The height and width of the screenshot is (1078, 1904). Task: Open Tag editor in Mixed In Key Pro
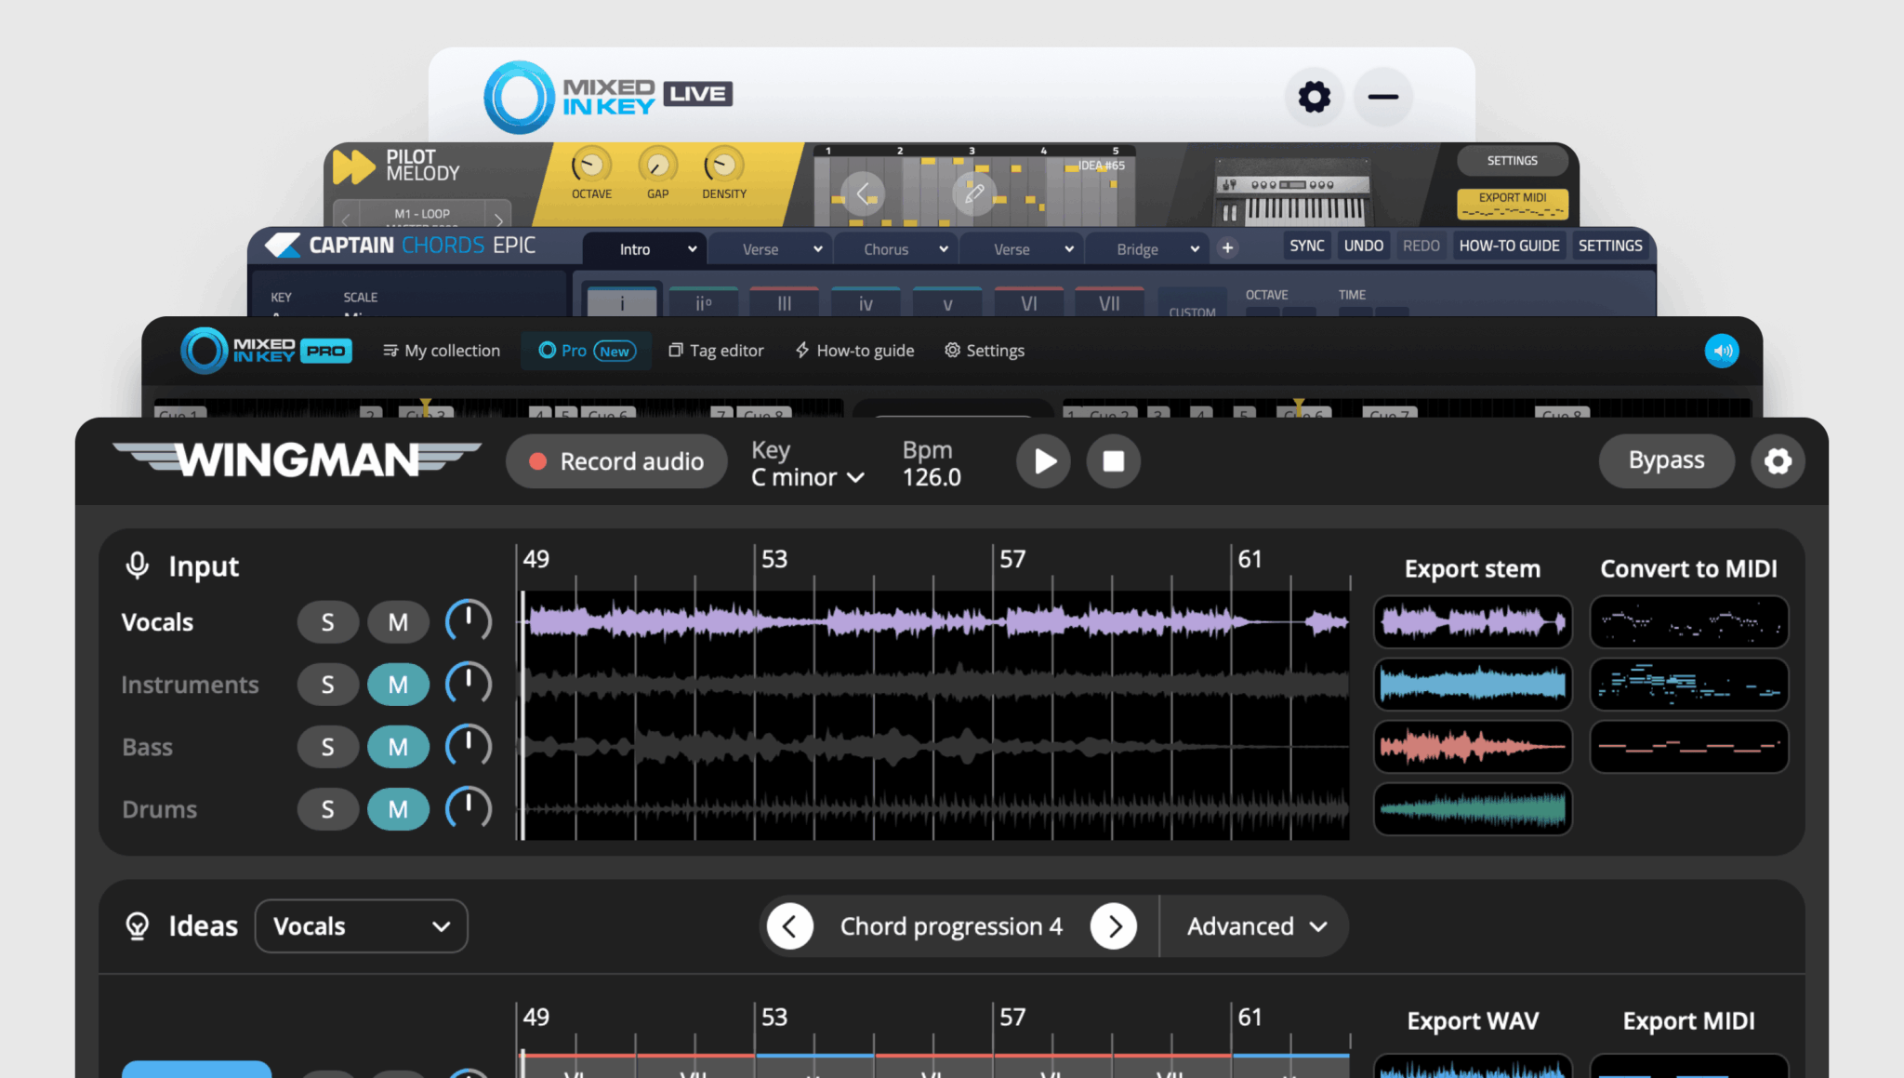(716, 351)
